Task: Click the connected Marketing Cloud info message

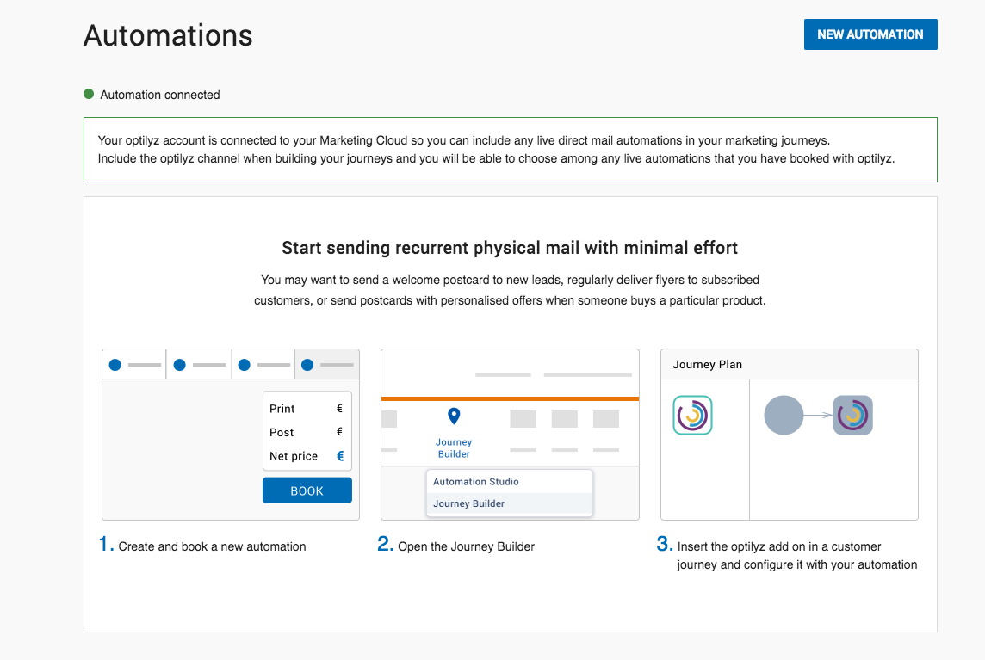Action: point(510,150)
